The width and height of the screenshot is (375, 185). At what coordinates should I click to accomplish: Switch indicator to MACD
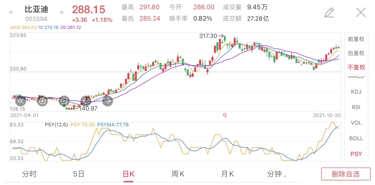tap(356, 77)
